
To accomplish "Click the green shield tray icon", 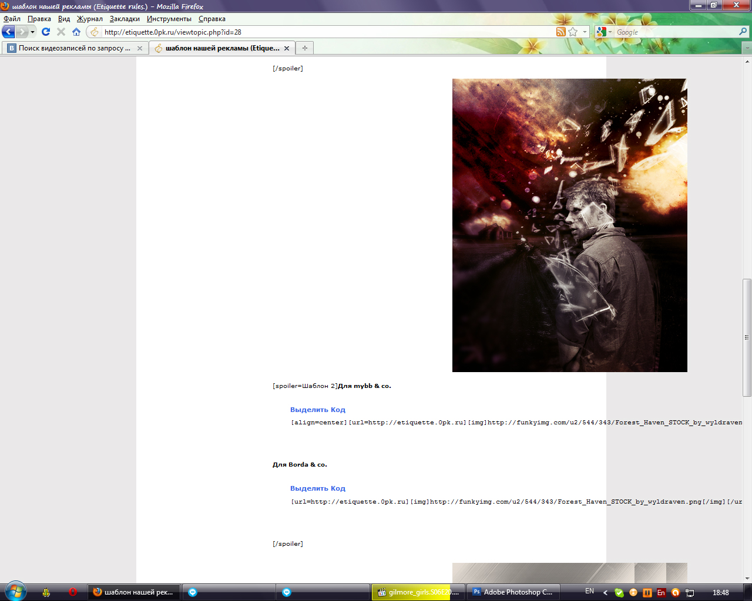I will point(619,593).
